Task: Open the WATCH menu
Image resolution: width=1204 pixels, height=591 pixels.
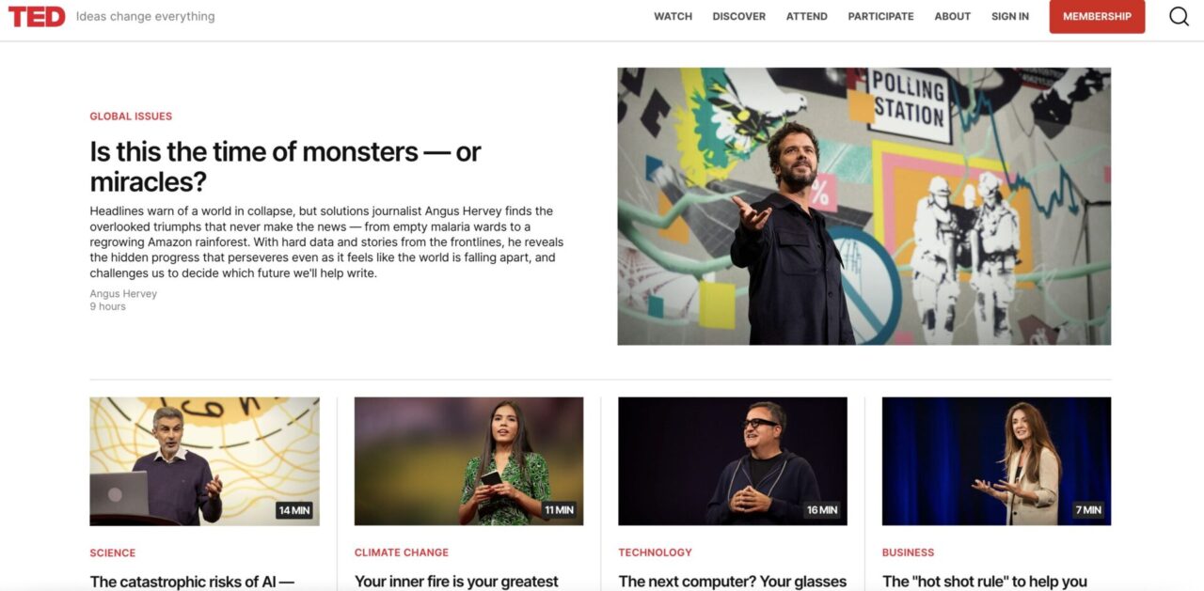Action: click(673, 17)
